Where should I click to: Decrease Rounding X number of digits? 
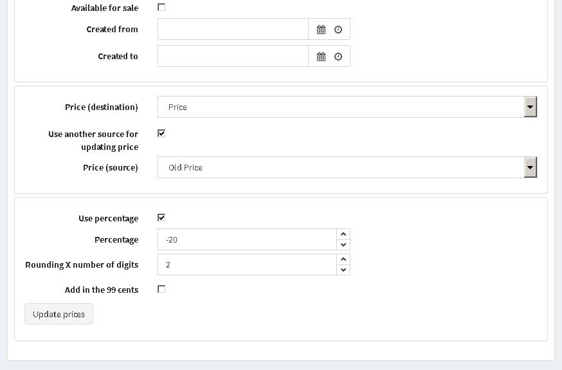coord(343,270)
